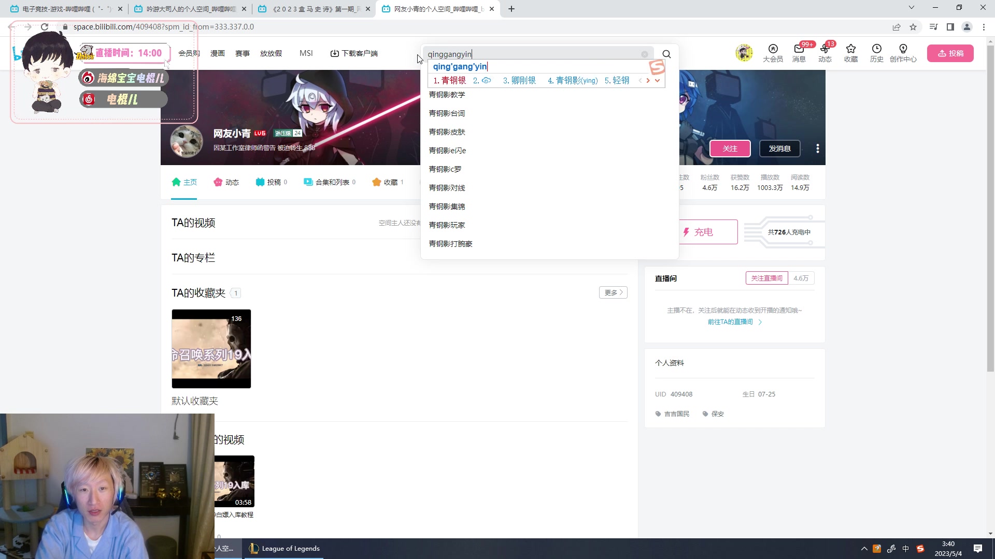This screenshot has height=559, width=995.
Task: Open the 漫画 nav link
Action: (x=218, y=53)
